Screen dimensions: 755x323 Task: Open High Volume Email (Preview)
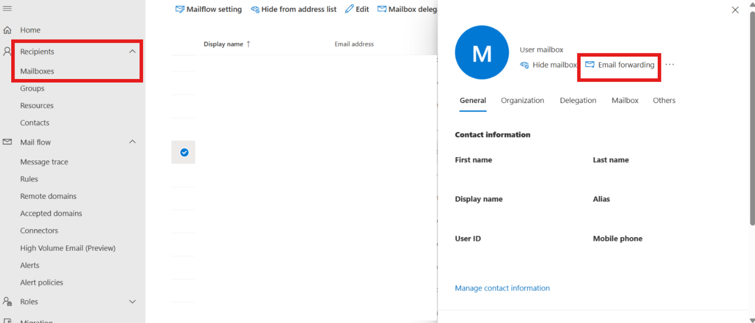click(68, 248)
